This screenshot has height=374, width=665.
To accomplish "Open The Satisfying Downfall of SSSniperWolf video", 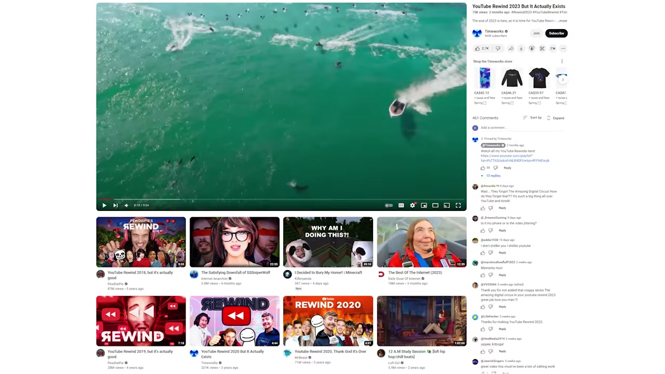I will pyautogui.click(x=234, y=242).
